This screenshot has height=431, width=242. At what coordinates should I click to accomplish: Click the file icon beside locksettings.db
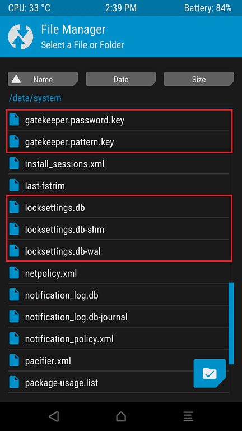tap(14, 208)
